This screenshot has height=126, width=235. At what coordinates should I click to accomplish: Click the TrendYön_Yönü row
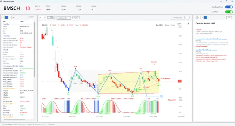pos(18,43)
